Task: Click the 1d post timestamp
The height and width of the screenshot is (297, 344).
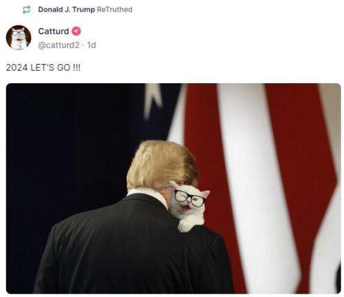Action: [x=92, y=45]
